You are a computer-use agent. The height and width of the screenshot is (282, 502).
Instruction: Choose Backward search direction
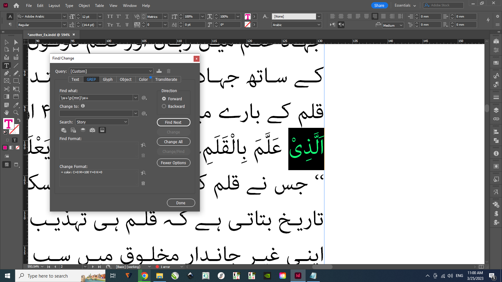click(x=164, y=106)
